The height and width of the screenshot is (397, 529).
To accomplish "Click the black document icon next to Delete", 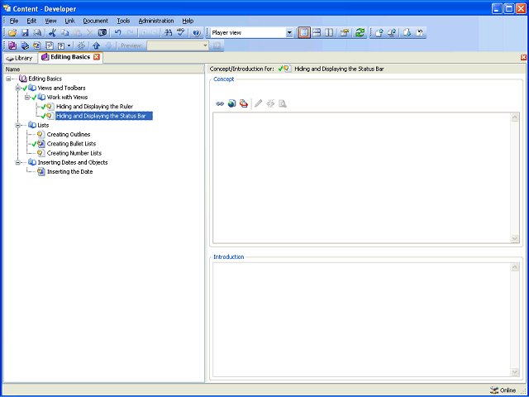I will click(x=102, y=33).
